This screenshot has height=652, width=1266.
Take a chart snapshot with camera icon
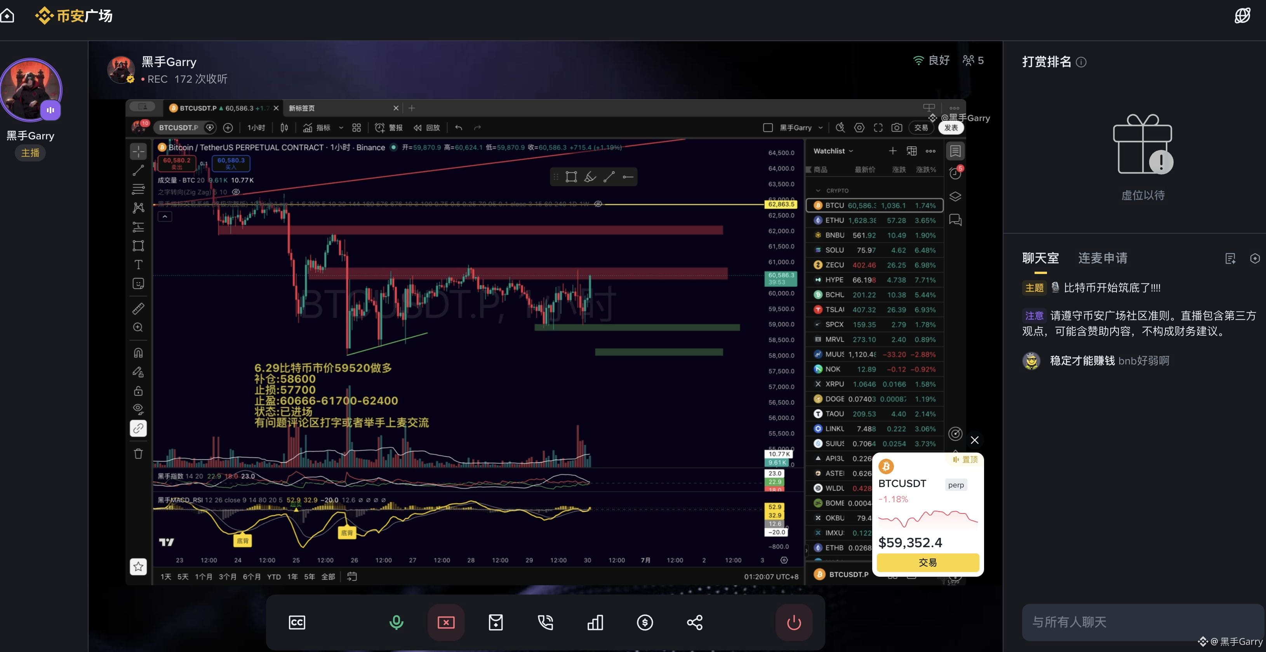897,128
